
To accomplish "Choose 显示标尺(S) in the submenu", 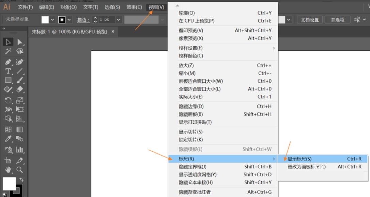I will [x=323, y=159].
